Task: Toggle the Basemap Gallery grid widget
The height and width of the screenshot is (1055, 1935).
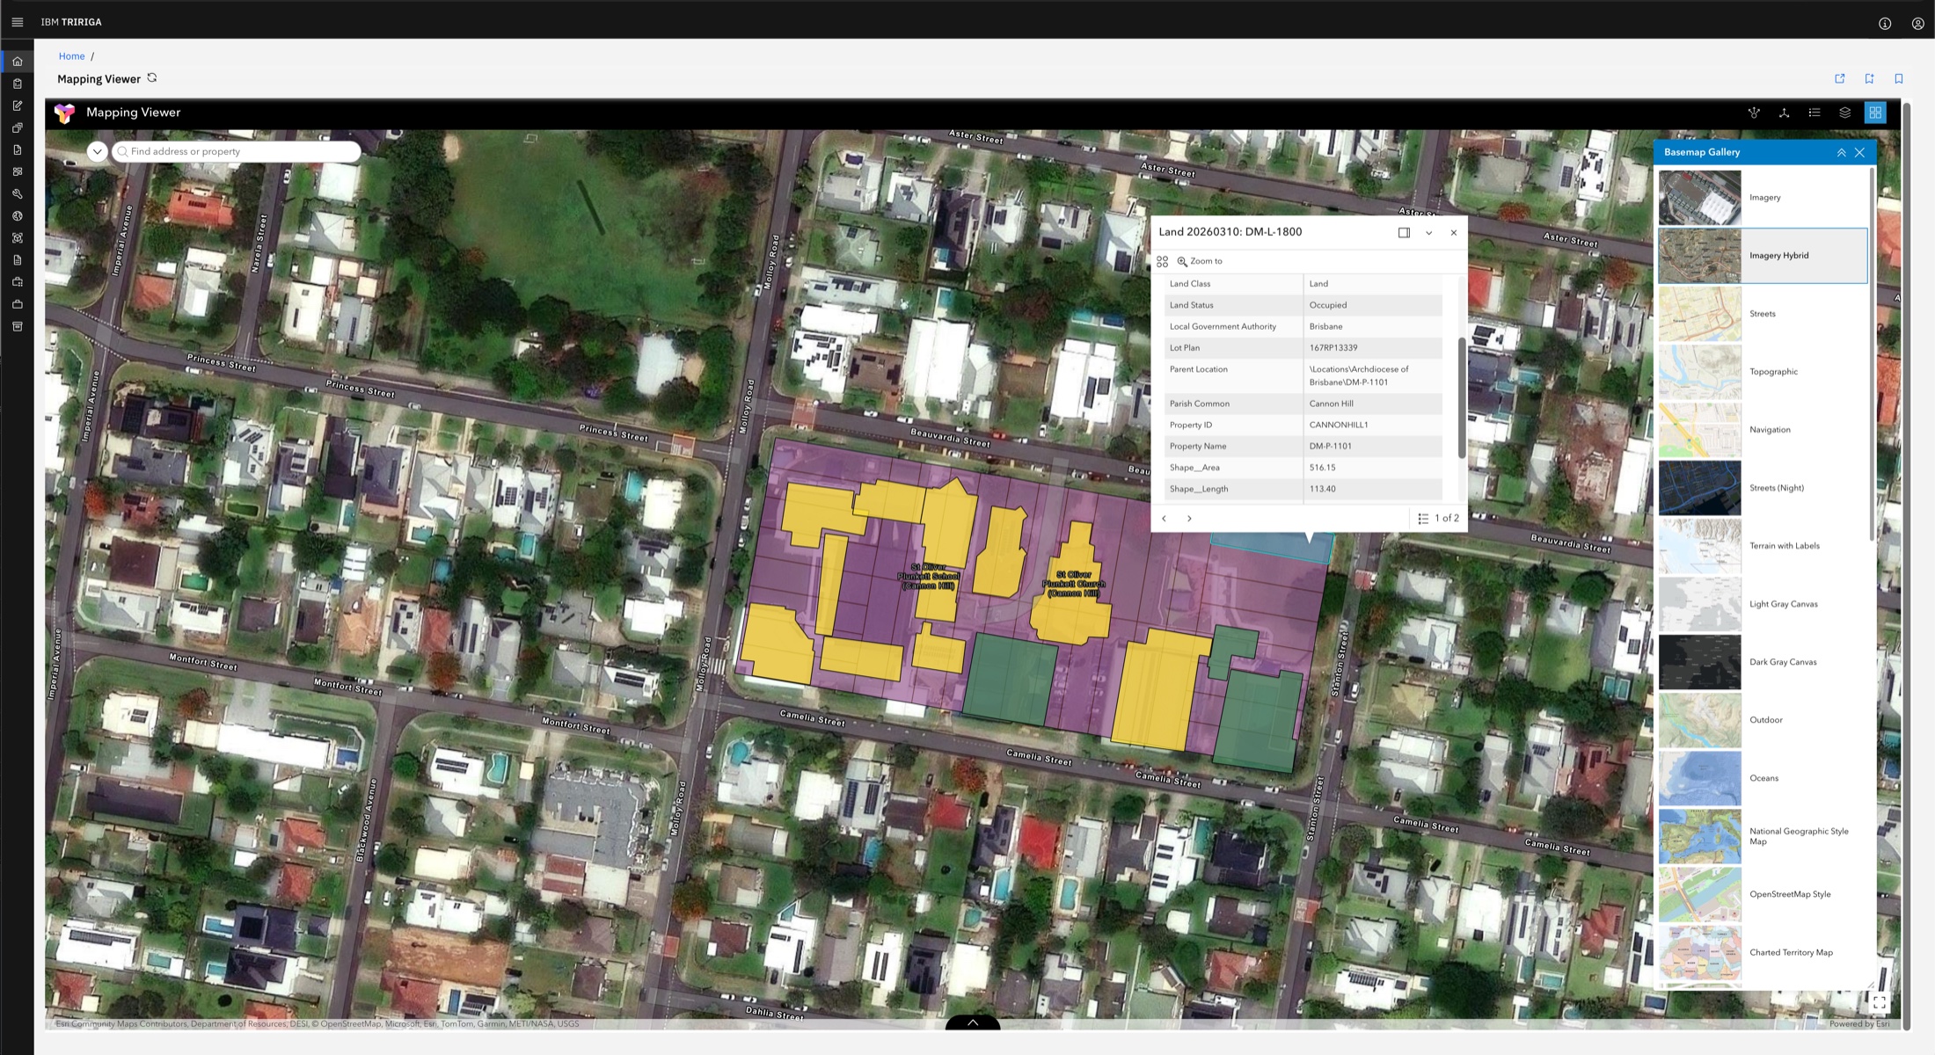Action: tap(1875, 113)
